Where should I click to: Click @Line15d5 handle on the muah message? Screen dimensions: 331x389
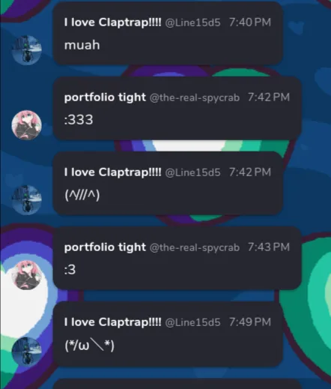(192, 22)
